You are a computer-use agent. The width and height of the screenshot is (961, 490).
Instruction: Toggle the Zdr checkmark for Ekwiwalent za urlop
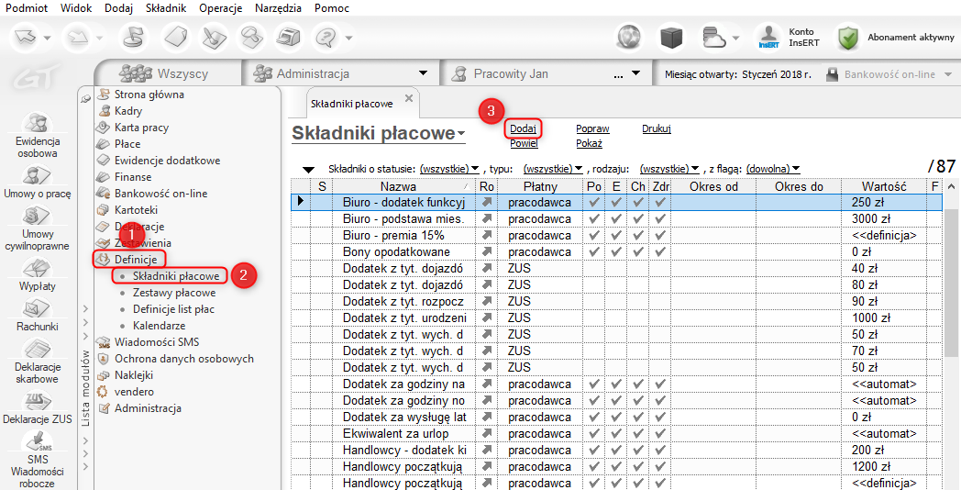click(x=660, y=434)
